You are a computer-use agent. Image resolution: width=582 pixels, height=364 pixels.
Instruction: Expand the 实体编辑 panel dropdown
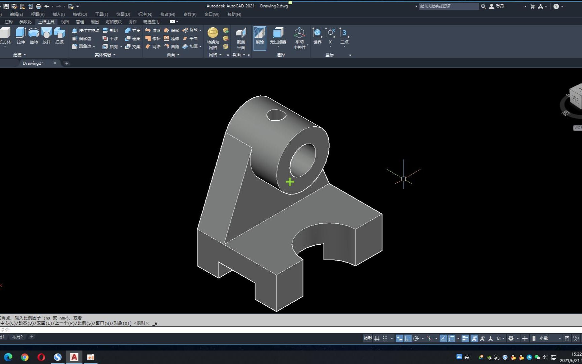[x=105, y=55]
